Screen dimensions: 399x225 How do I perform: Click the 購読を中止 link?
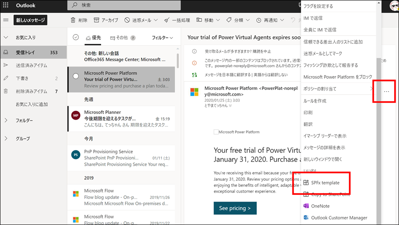point(262,52)
